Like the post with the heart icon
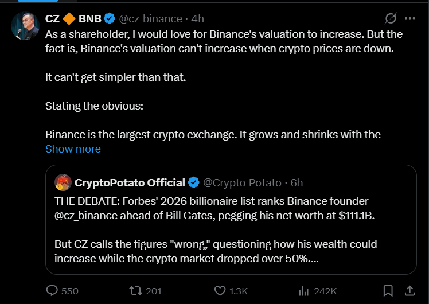 220,291
